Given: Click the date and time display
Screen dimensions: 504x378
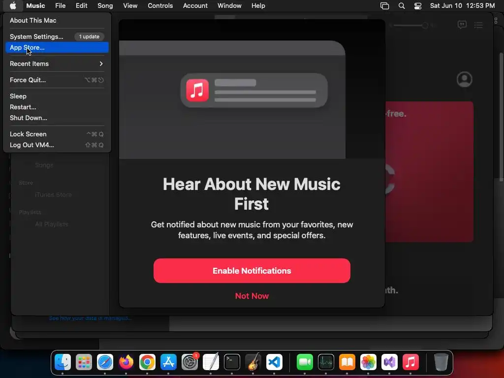Looking at the screenshot, I should pyautogui.click(x=462, y=5).
